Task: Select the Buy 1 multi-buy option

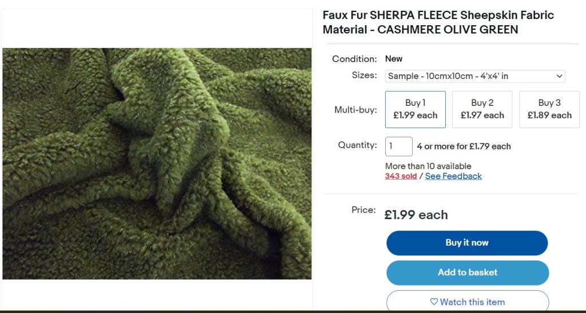Action: (415, 109)
